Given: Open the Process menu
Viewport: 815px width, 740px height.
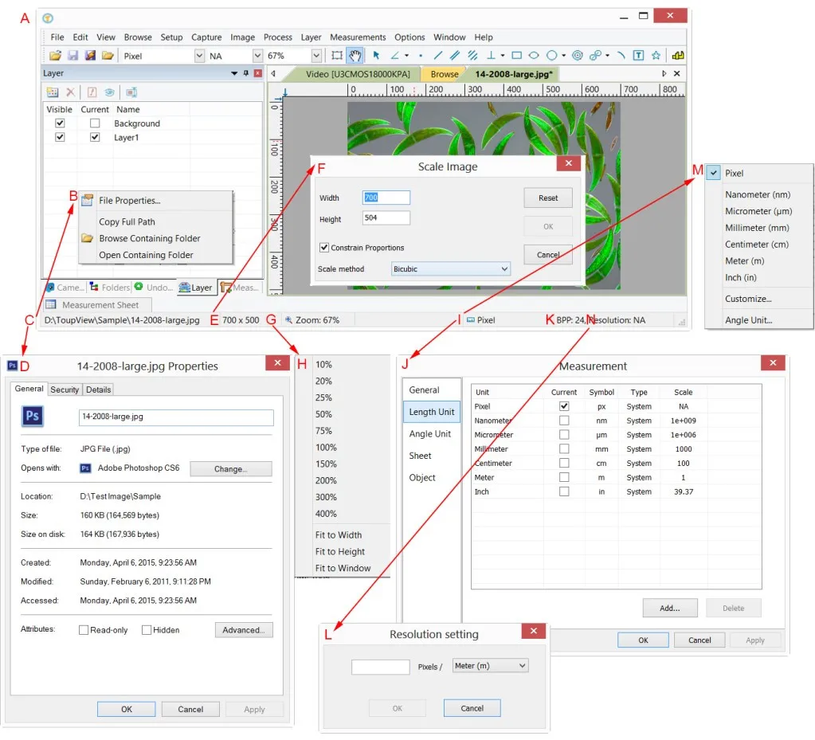Looking at the screenshot, I should (x=277, y=37).
